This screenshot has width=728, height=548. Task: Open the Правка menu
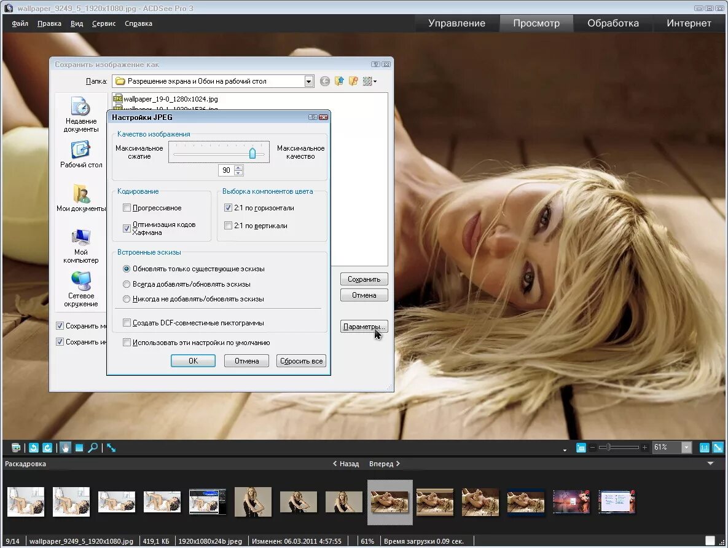[x=49, y=23]
